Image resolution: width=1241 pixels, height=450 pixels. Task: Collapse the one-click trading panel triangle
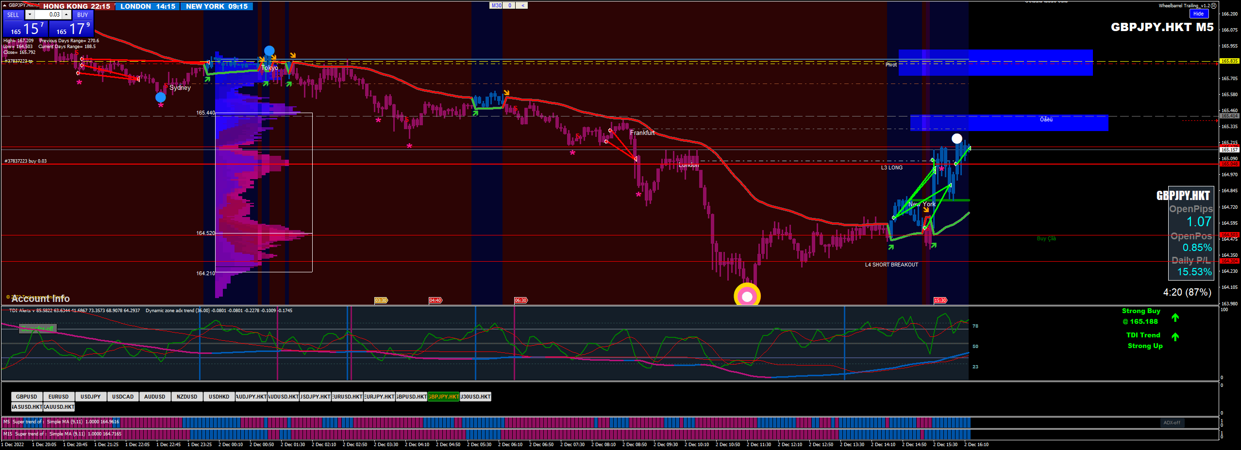[x=4, y=5]
